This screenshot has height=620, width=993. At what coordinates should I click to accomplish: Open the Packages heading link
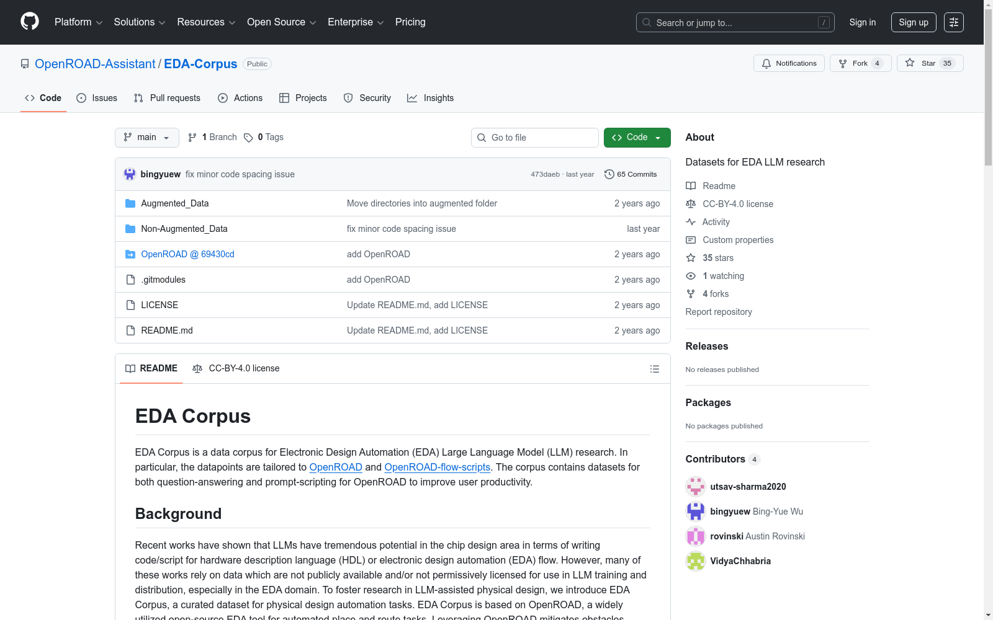708,402
